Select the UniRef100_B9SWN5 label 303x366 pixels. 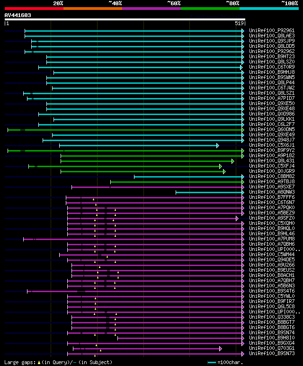coord(272,77)
